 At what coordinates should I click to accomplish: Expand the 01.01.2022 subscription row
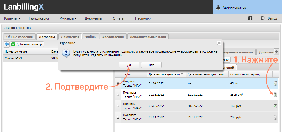(118, 117)
